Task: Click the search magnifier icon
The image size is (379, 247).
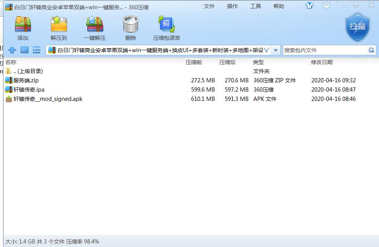Action: (x=371, y=50)
